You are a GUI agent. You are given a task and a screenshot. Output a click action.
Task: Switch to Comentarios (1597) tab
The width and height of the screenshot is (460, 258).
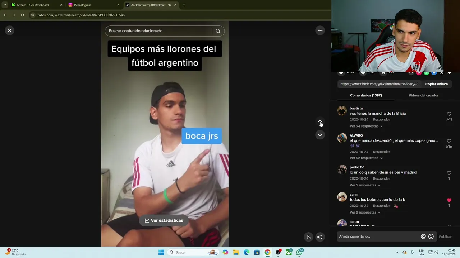366,95
